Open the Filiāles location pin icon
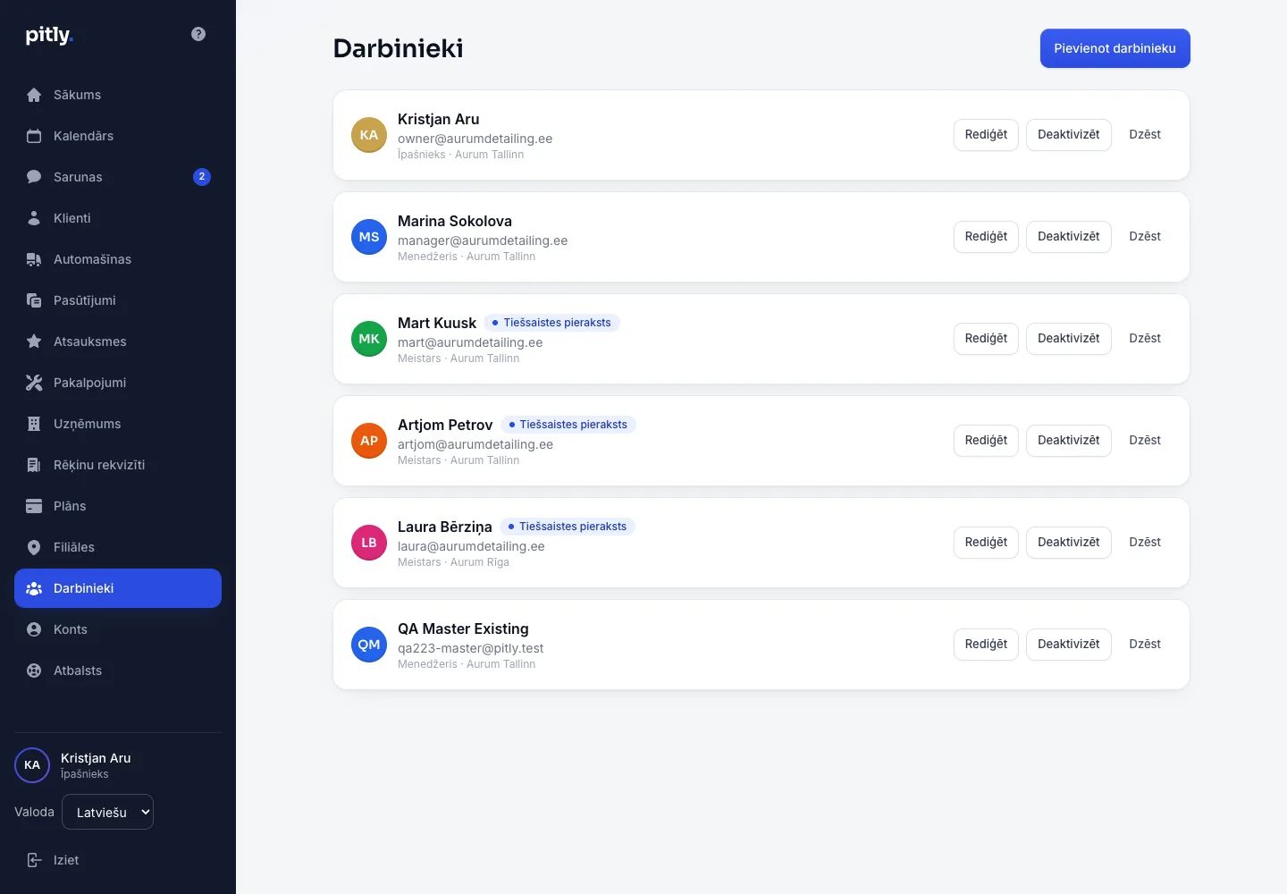This screenshot has width=1287, height=894. click(34, 547)
